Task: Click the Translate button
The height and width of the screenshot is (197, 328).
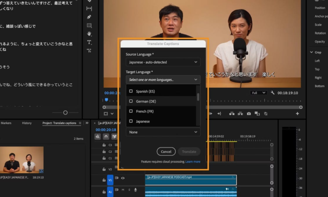Action: [x=189, y=152]
